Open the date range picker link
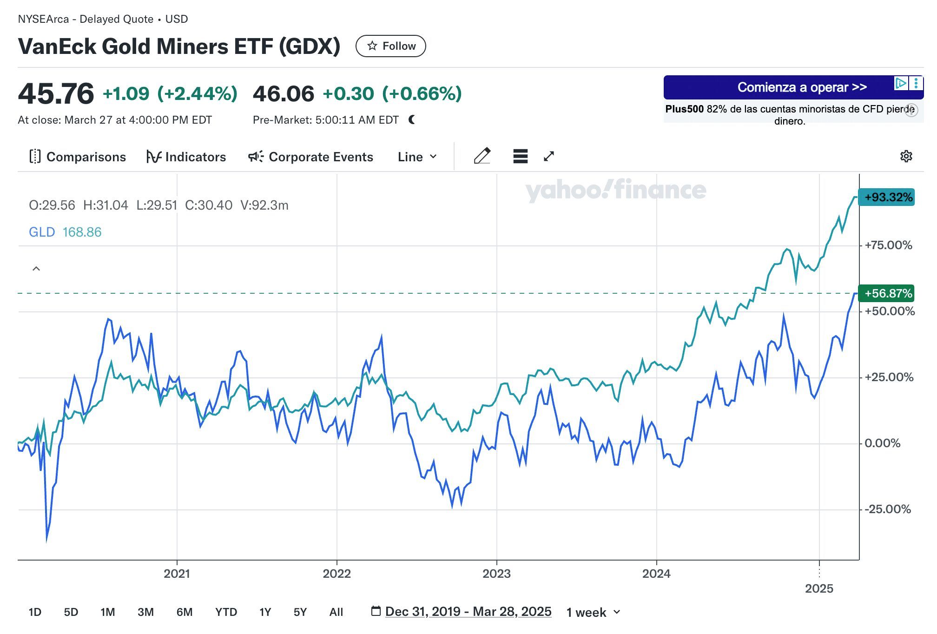Screen dimensions: 937x634 (x=468, y=612)
